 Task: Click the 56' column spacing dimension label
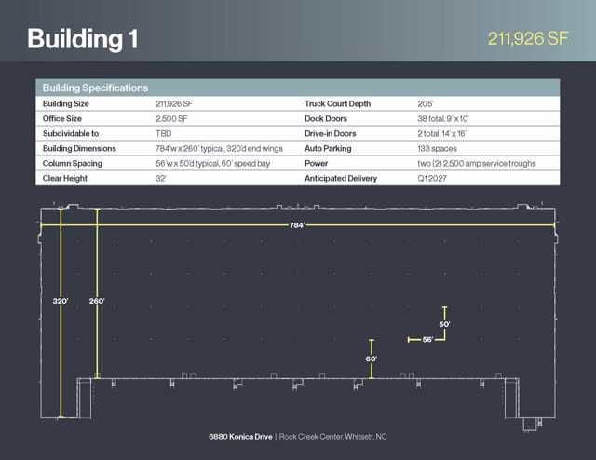coord(427,340)
